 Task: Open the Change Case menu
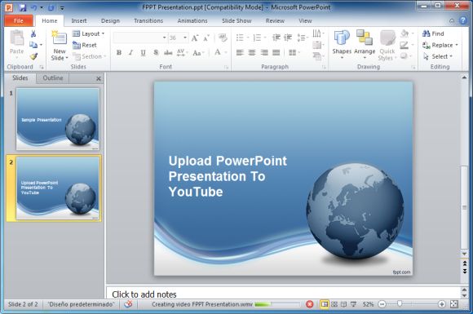198,53
